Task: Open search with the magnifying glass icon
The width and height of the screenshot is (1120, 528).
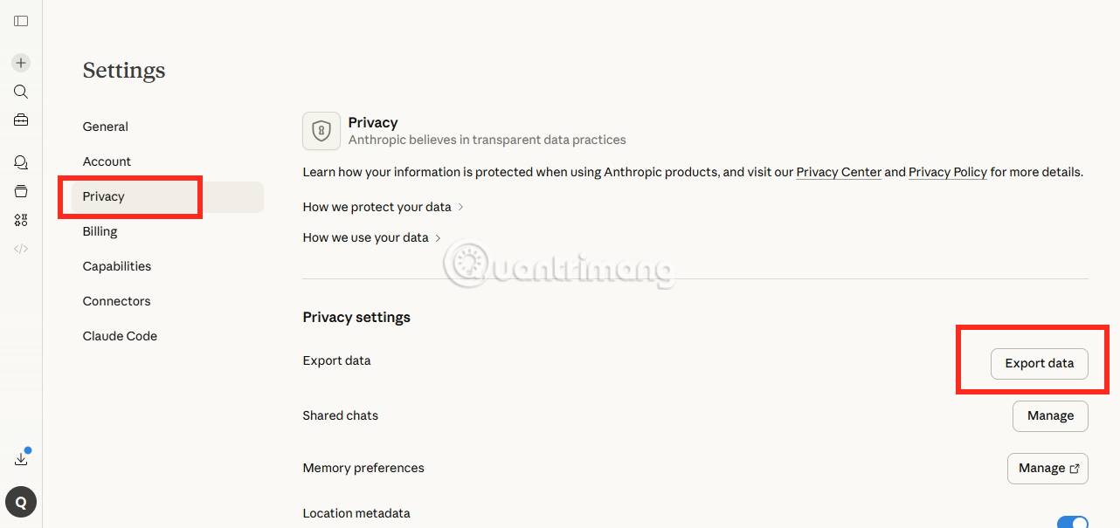Action: pos(21,92)
